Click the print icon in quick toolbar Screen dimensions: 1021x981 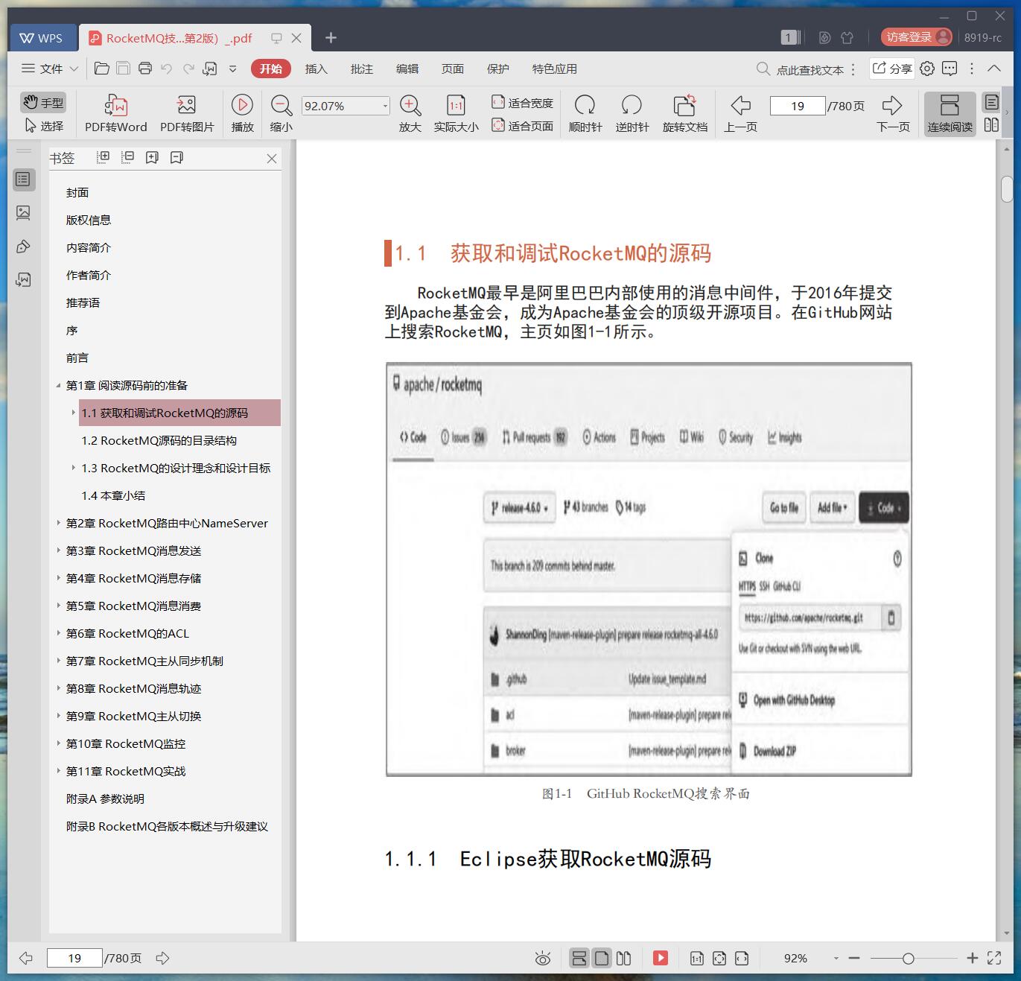tap(145, 69)
